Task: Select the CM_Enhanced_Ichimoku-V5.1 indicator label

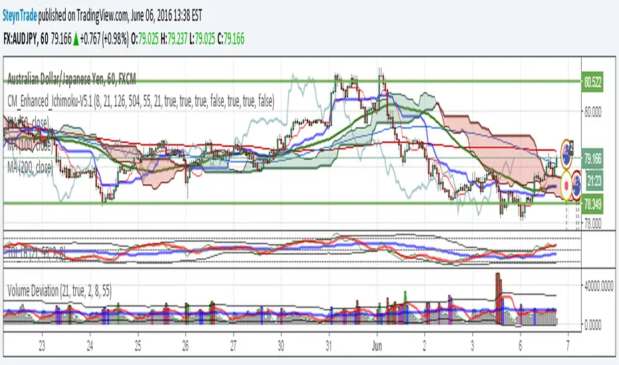Action: [141, 102]
